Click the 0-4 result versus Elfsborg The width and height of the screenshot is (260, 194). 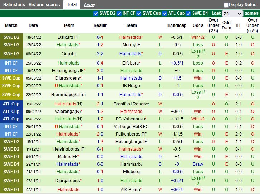pyautogui.click(x=100, y=63)
